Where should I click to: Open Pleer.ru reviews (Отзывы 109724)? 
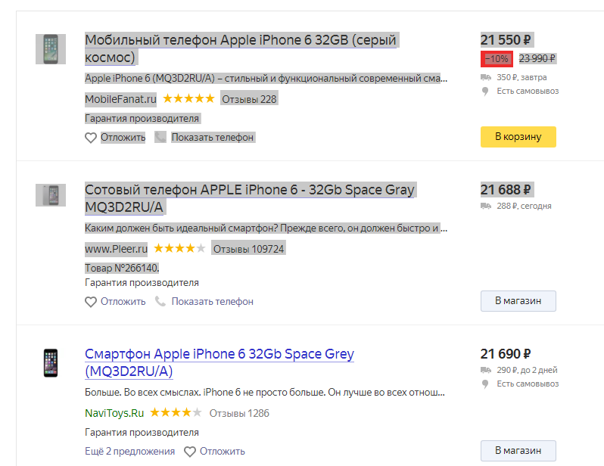pos(248,249)
